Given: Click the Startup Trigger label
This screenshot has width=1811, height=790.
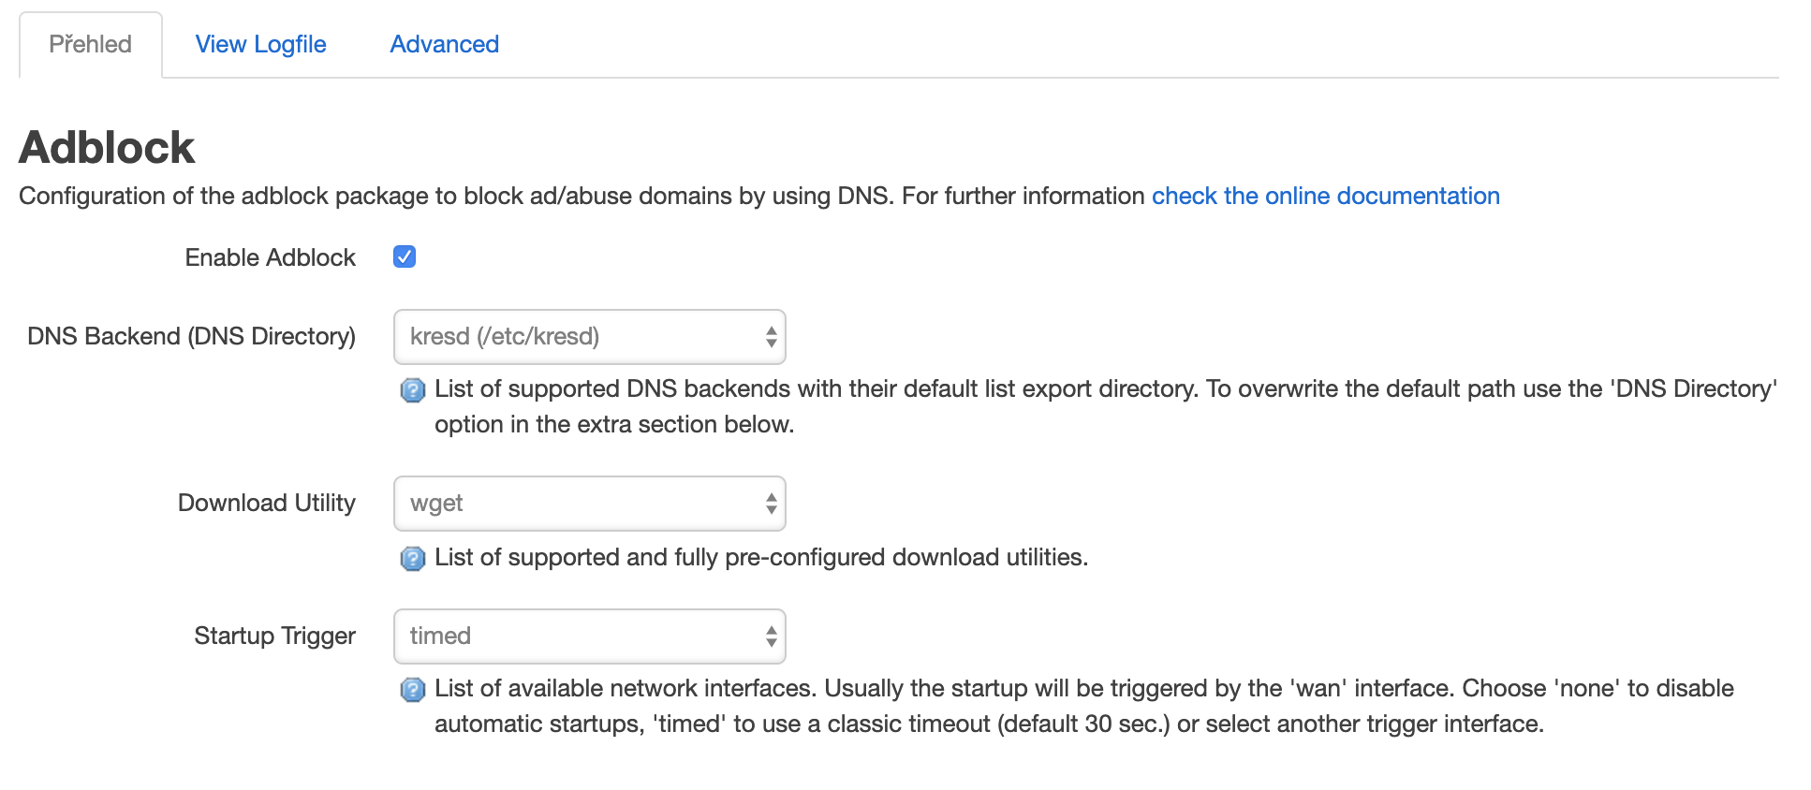Looking at the screenshot, I should pos(274,636).
